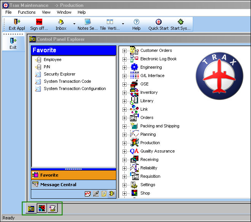Click the Tile Verti... toolbar icon
251x222 pixels.
[x=110, y=22]
